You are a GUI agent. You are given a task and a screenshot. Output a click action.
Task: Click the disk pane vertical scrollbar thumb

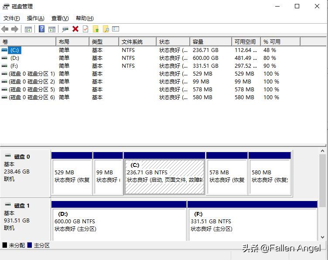[323, 181]
